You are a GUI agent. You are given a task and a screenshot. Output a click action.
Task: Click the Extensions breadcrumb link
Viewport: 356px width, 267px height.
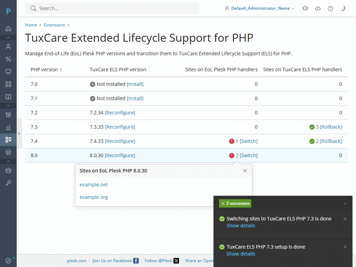pos(54,25)
